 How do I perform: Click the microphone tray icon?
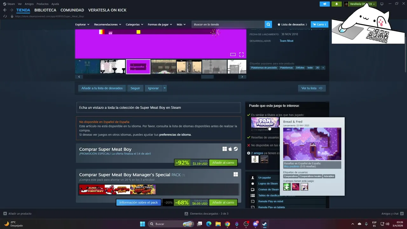(366, 224)
